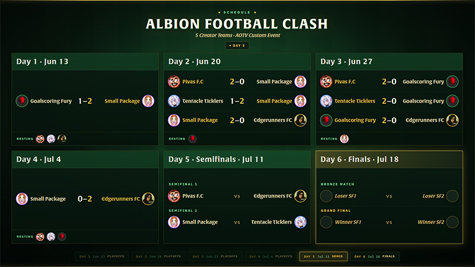Click the Day 3 badge under the subtitle
The height and width of the screenshot is (267, 475).
click(237, 46)
